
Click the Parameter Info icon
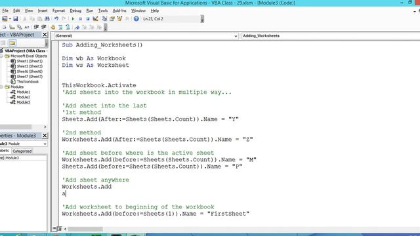19,28
